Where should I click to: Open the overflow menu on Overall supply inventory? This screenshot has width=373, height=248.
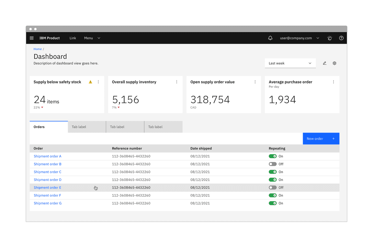176,82
